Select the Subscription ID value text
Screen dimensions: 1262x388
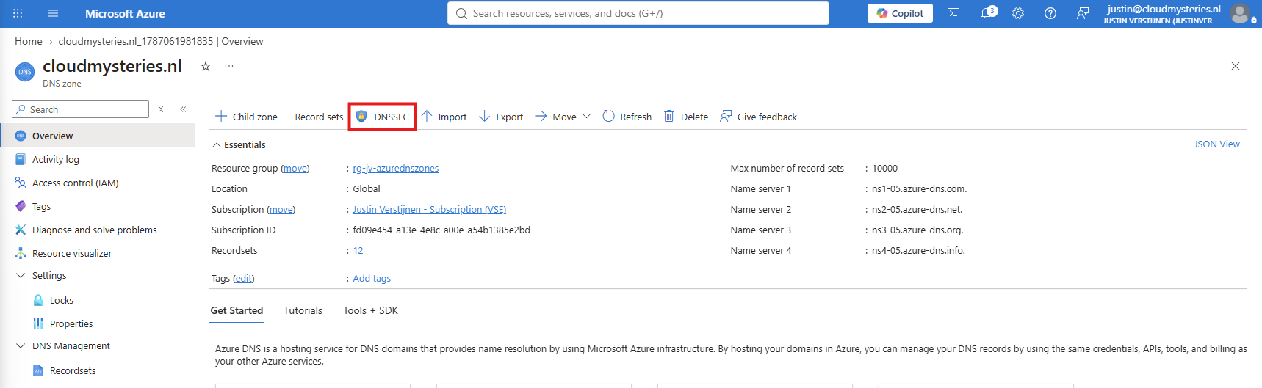coord(441,230)
